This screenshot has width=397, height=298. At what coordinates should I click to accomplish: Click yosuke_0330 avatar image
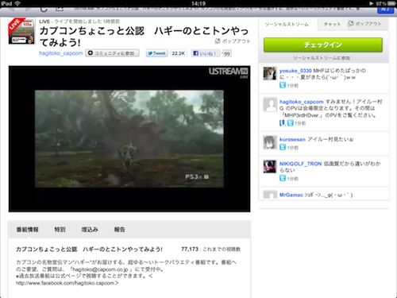[270, 73]
